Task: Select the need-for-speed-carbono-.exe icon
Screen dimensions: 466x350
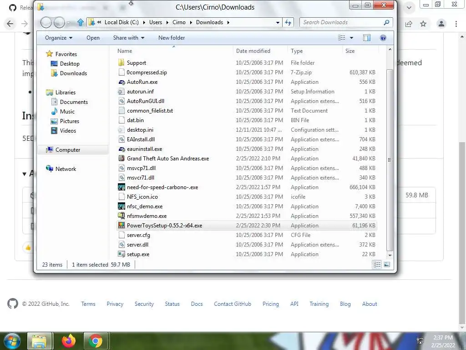Action: tap(121, 187)
